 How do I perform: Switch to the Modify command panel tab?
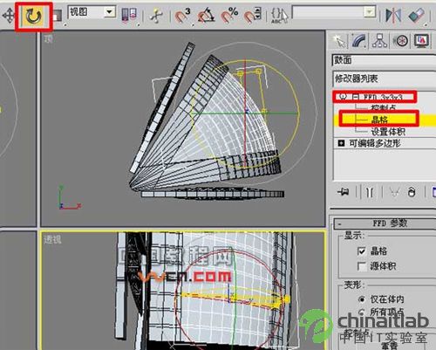click(x=359, y=41)
